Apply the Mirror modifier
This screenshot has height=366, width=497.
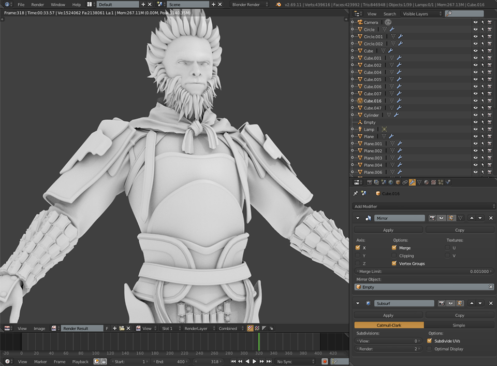pyautogui.click(x=388, y=230)
